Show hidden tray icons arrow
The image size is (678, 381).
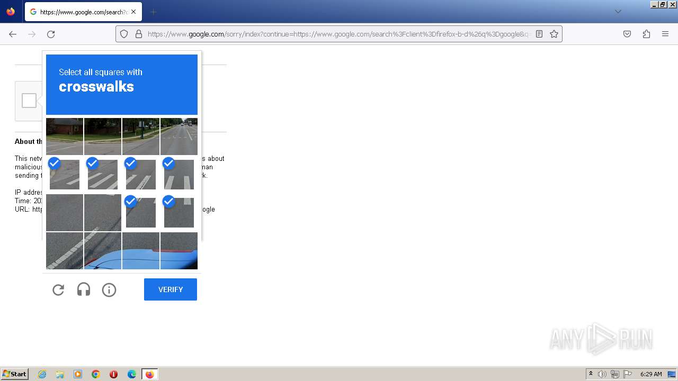tap(591, 374)
